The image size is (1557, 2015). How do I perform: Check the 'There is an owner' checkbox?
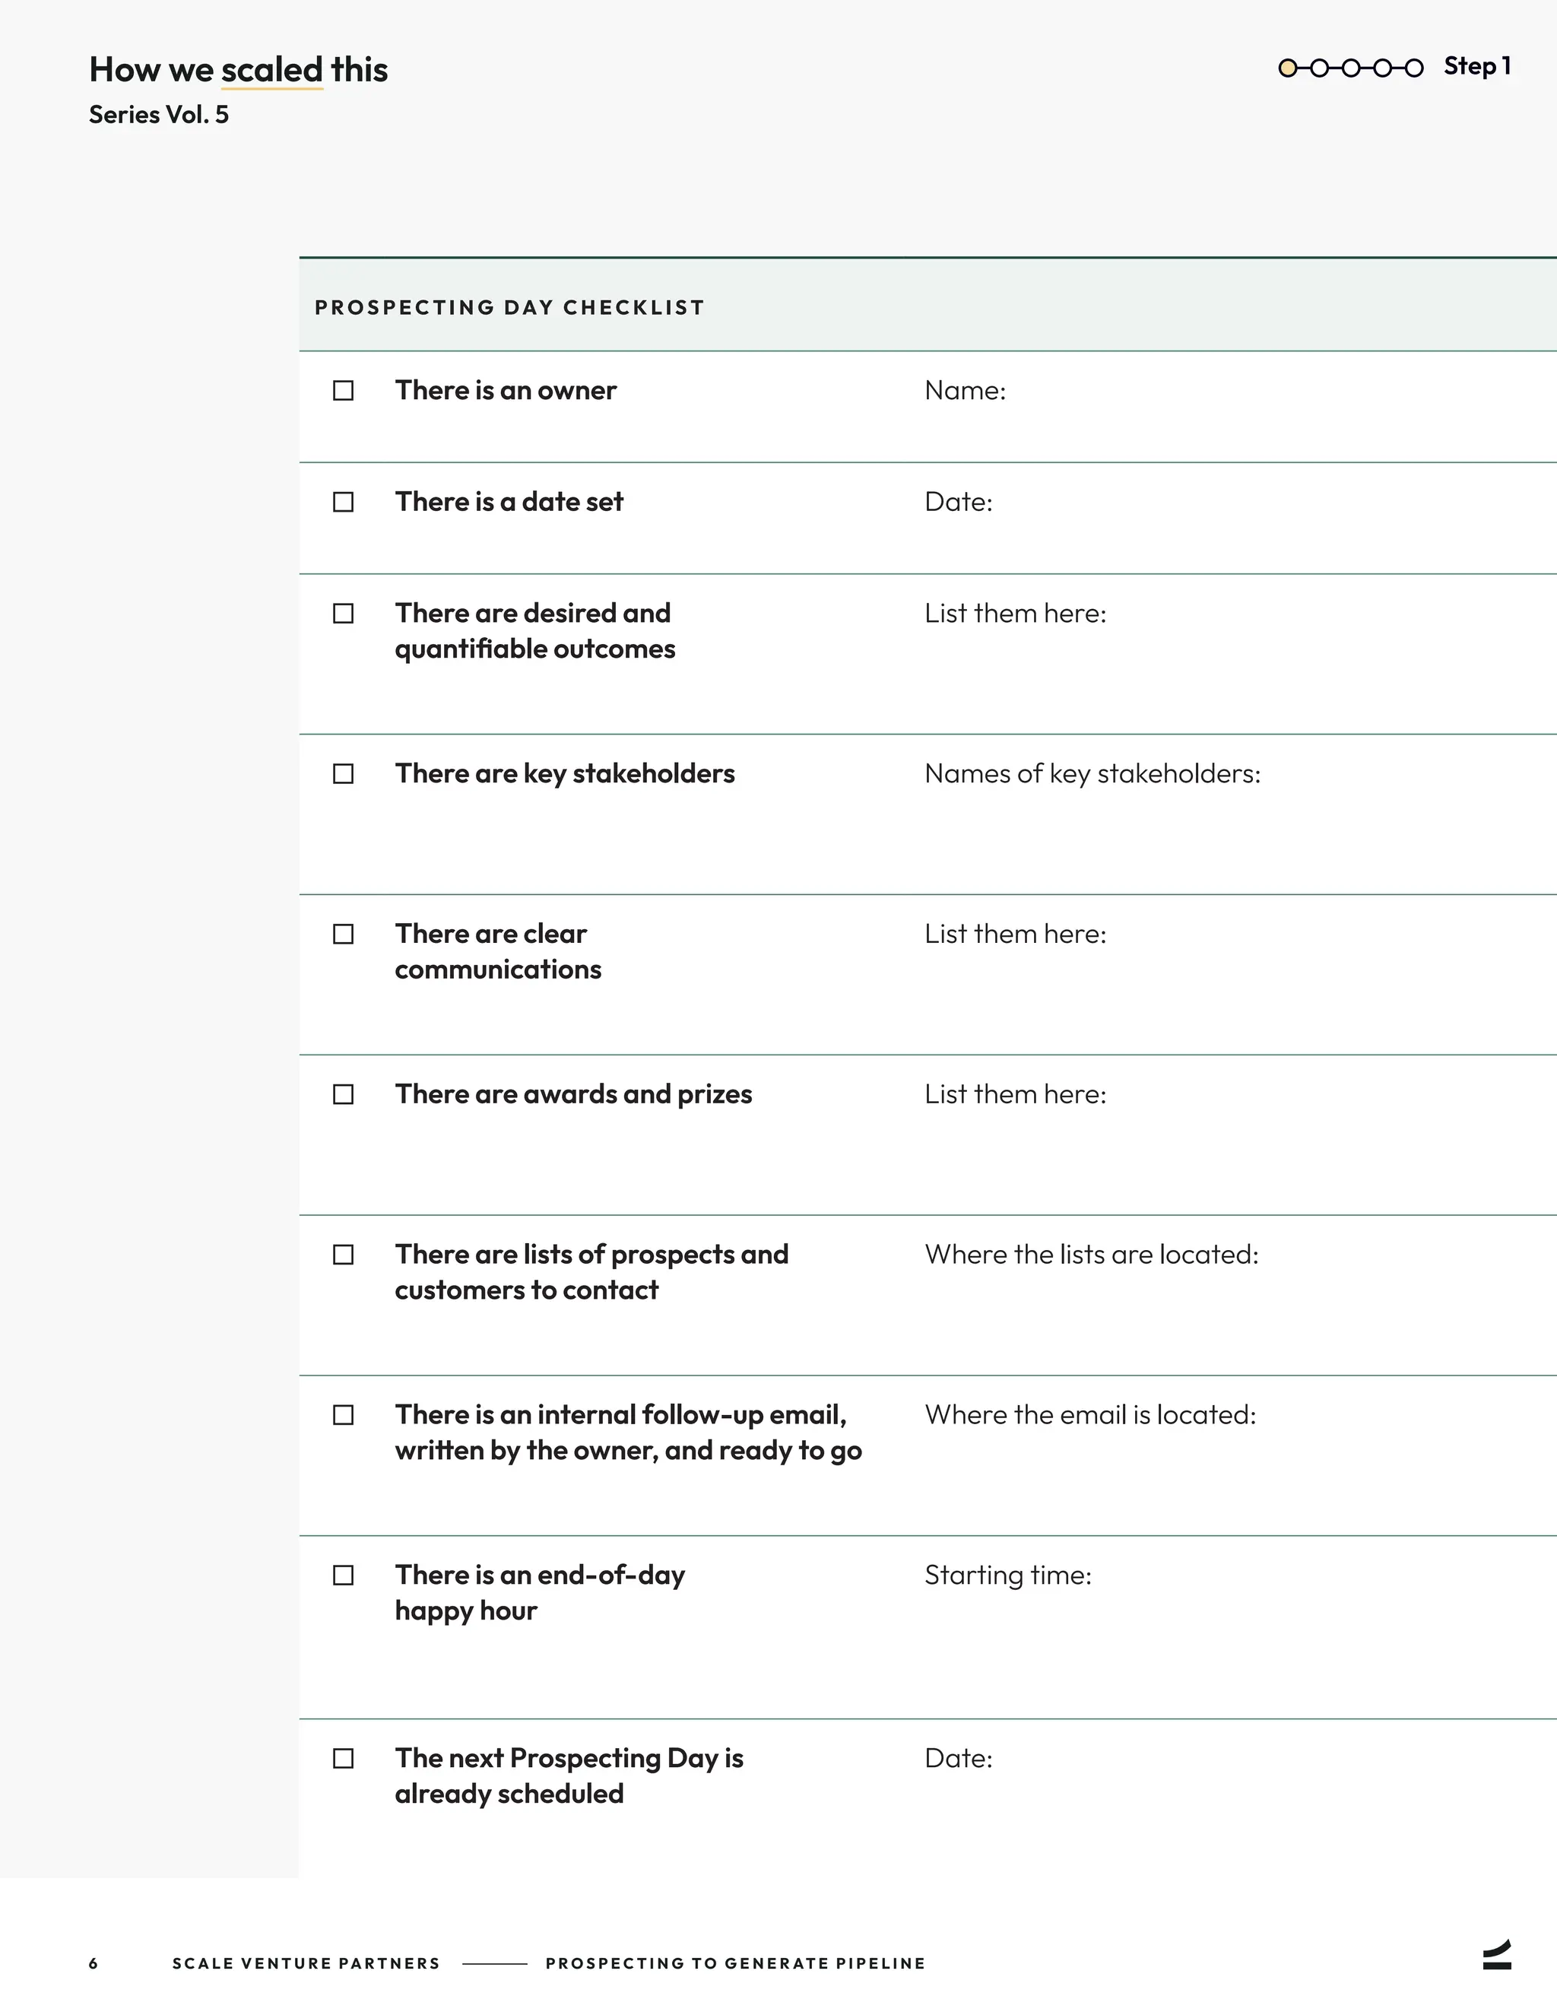pyautogui.click(x=343, y=390)
